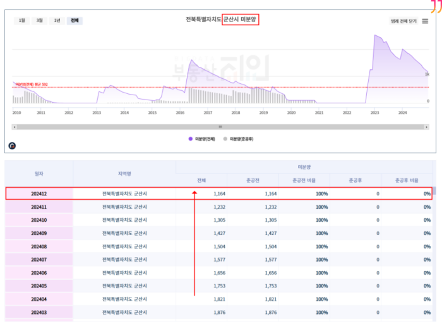Click the 1,821 준공전 value for 202404
The image size is (442, 324).
pos(271,299)
